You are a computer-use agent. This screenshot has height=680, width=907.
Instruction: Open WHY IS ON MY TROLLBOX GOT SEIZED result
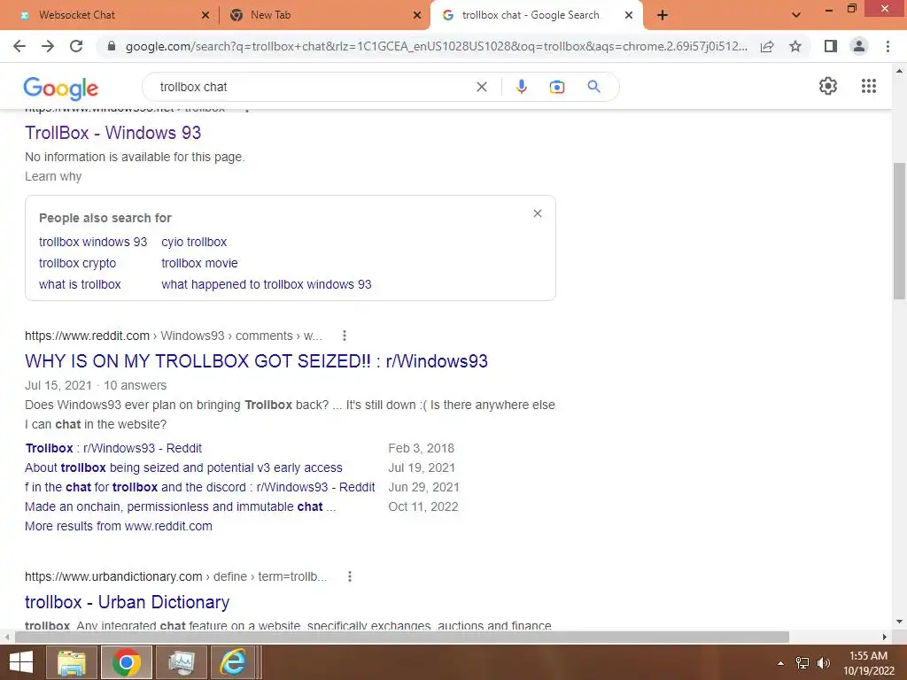256,361
